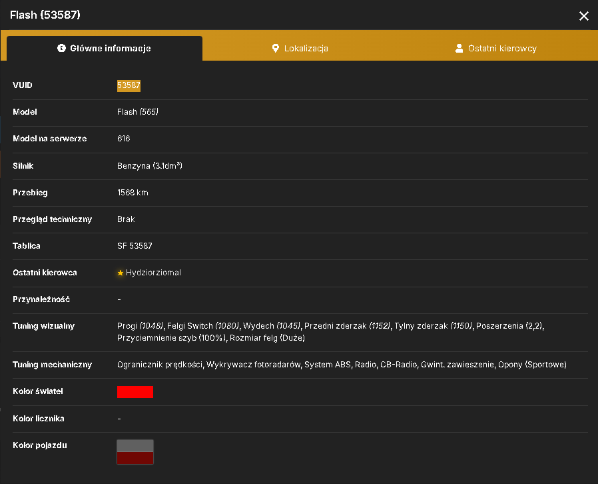Close the Flash (53587) dialog

pos(583,15)
